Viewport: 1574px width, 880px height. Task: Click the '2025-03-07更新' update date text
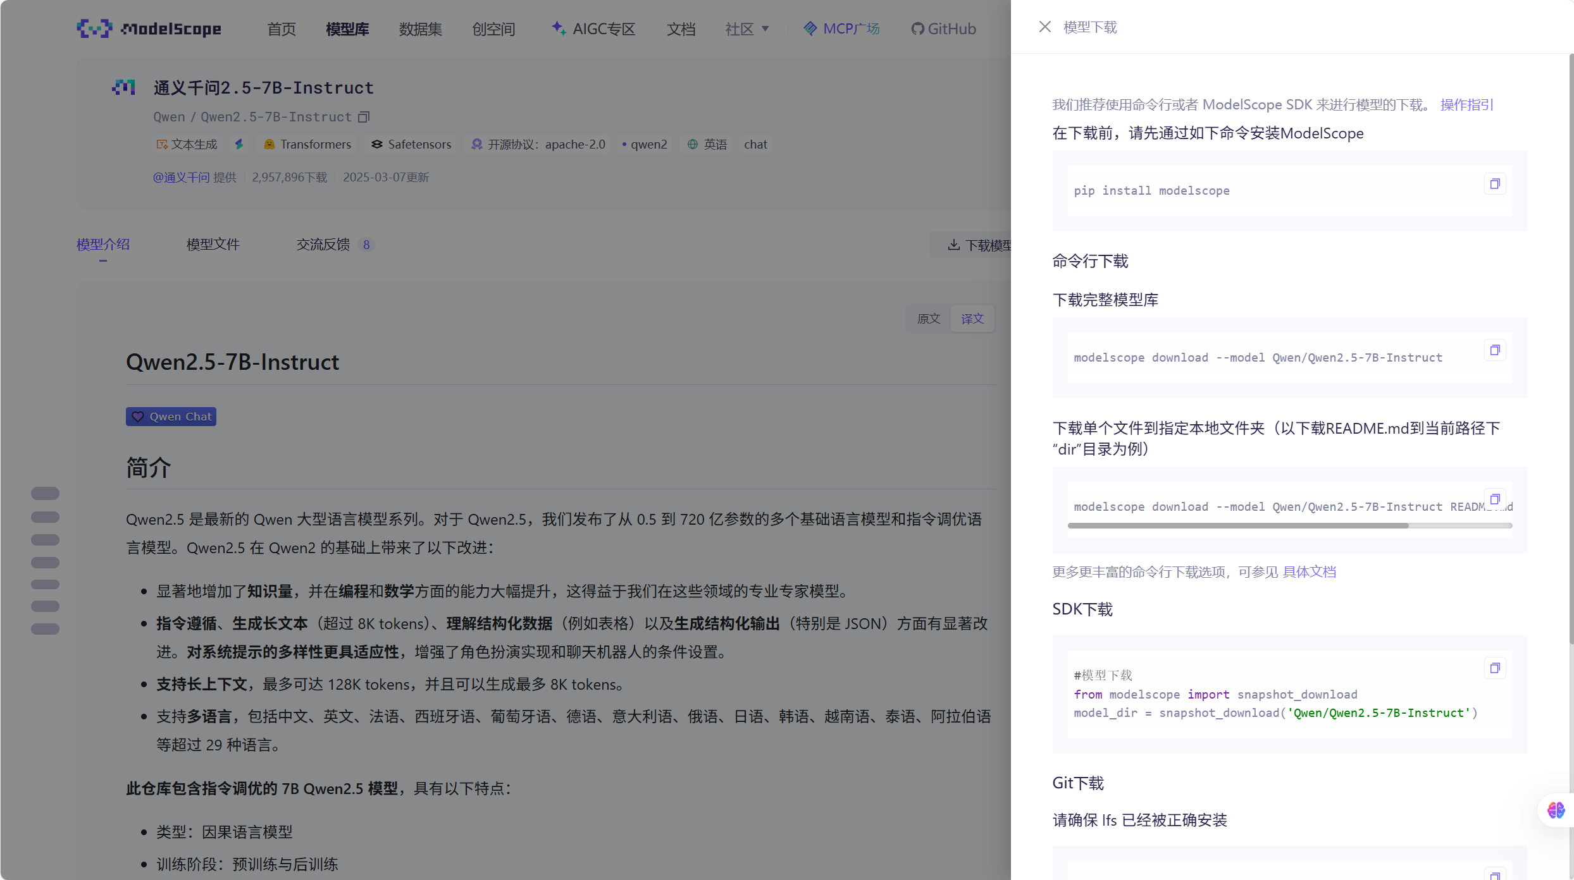(386, 178)
